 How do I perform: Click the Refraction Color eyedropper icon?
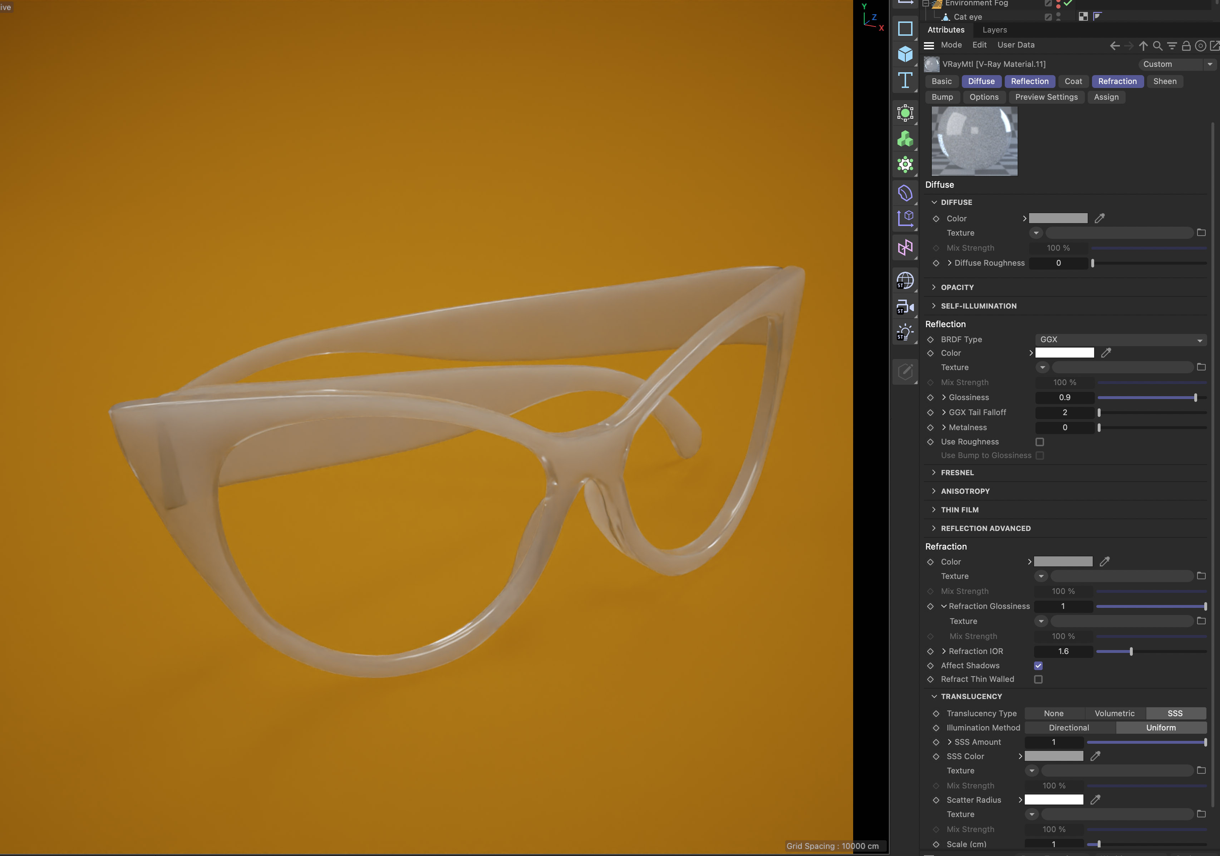point(1104,561)
